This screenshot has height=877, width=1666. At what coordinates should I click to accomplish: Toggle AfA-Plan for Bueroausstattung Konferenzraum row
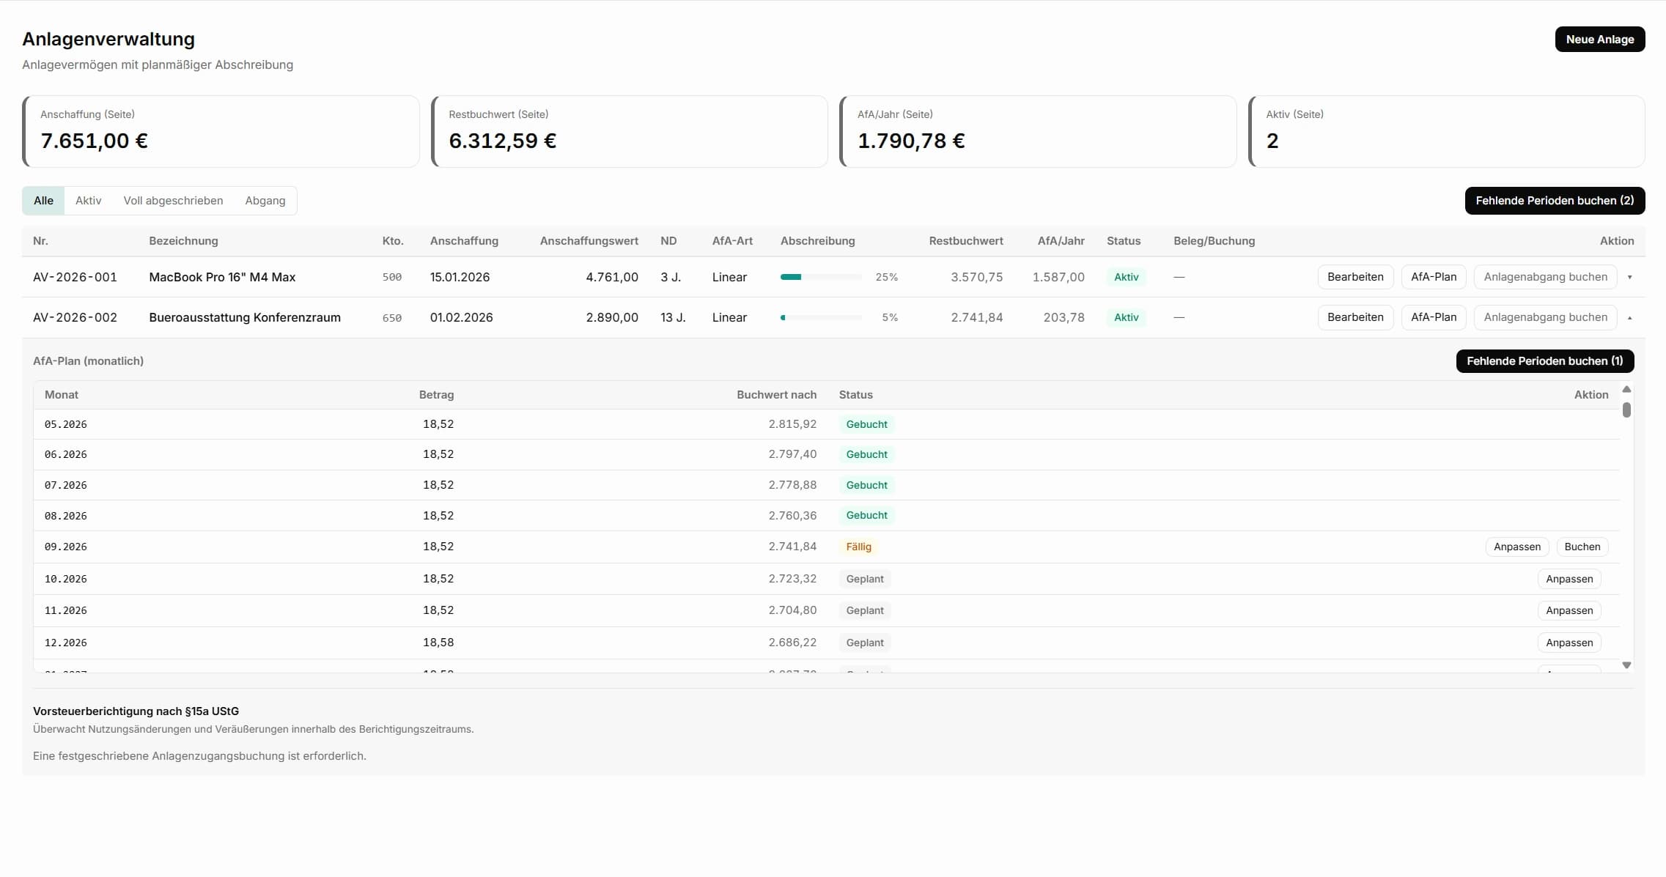1434,317
